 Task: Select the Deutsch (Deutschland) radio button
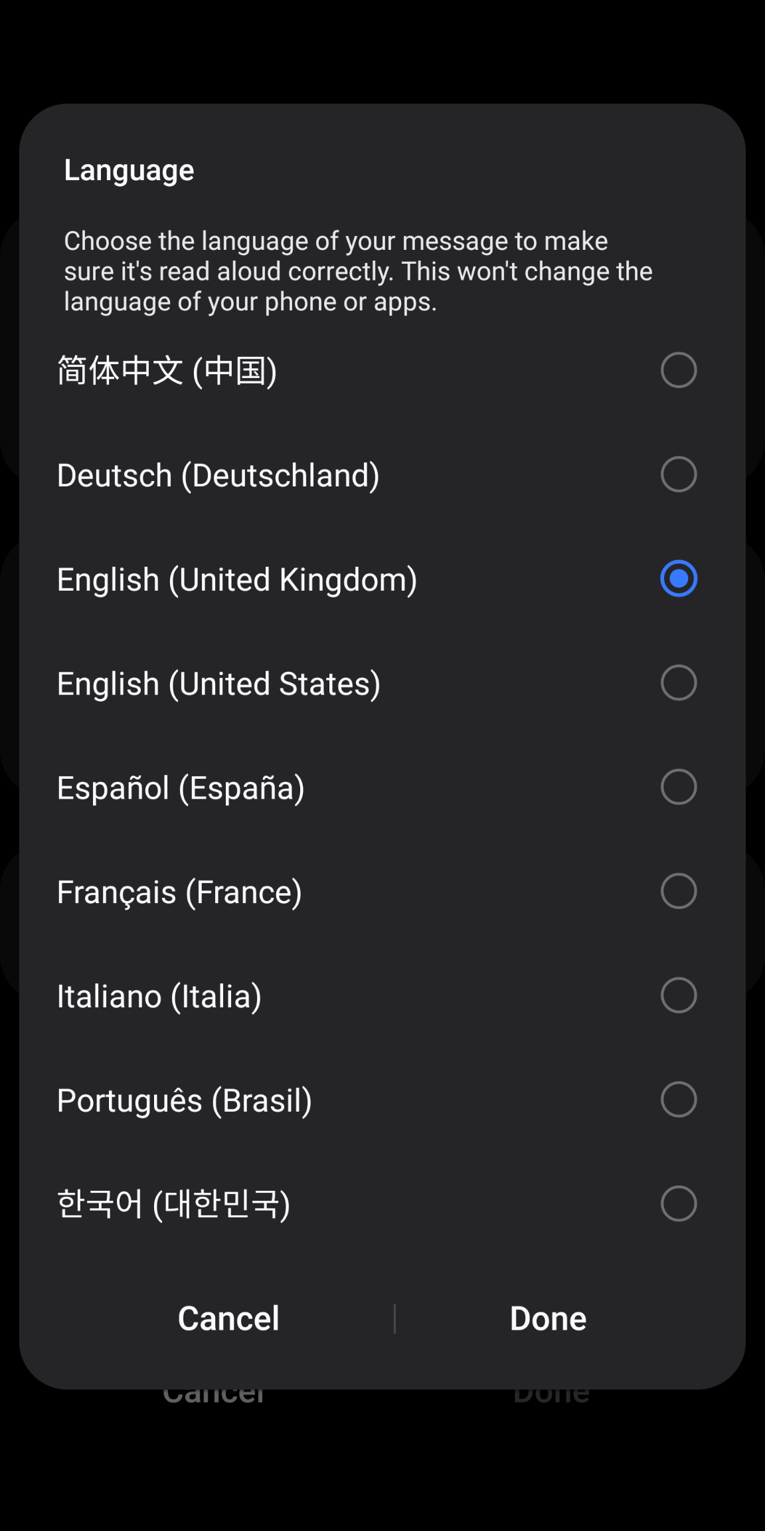tap(678, 474)
